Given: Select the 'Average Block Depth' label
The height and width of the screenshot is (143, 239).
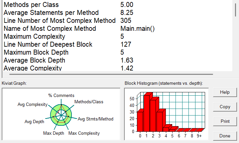Looking at the screenshot, I should coord(35,60).
